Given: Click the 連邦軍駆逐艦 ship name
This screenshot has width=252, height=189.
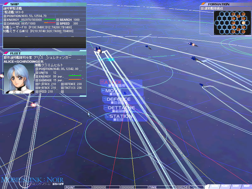Looking at the screenshot, I should (x=12, y=9).
